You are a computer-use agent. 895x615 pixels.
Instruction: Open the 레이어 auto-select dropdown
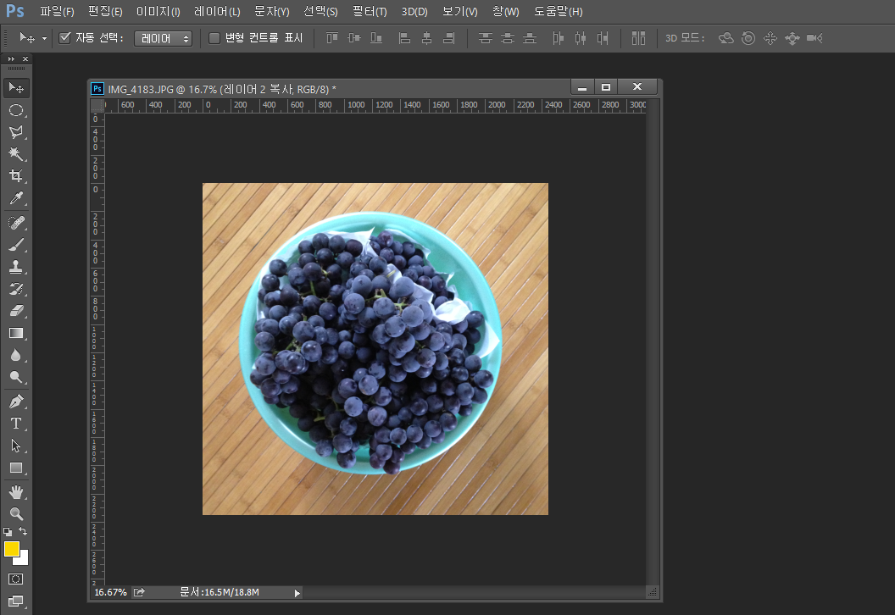pos(163,38)
